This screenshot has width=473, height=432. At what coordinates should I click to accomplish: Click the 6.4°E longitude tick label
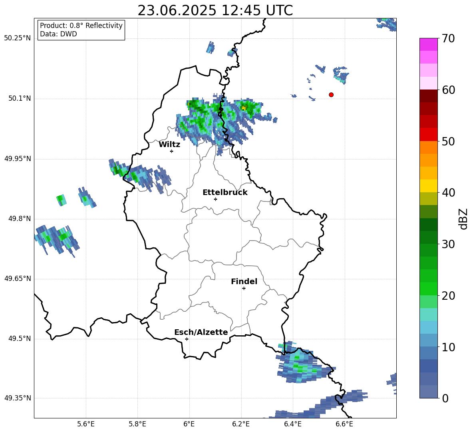coord(292,424)
